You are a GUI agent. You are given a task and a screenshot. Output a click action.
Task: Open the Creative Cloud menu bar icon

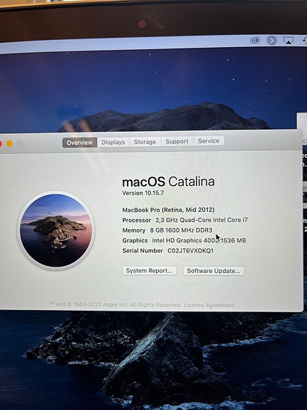tap(255, 40)
